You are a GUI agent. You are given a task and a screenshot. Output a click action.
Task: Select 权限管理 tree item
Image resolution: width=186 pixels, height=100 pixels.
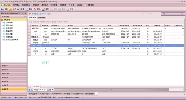[9, 28]
